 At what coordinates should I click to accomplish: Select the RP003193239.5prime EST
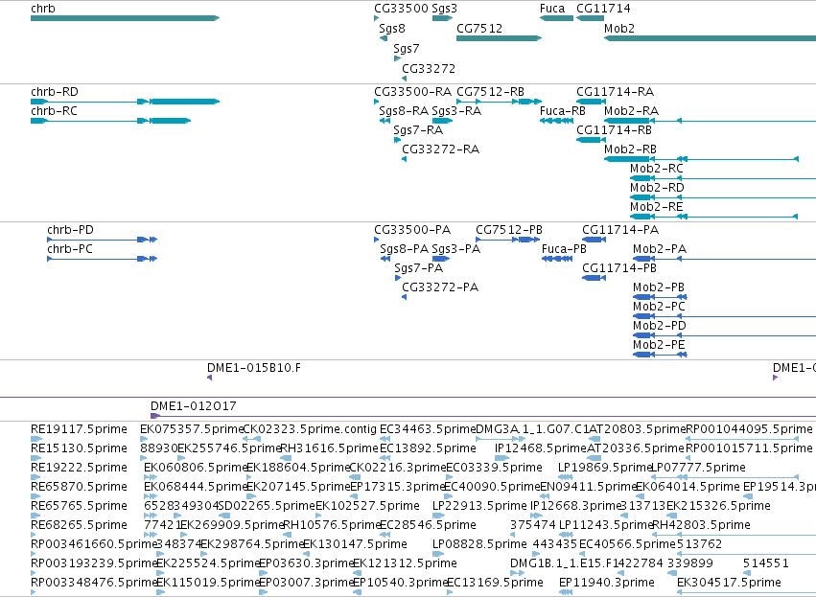coord(34,574)
